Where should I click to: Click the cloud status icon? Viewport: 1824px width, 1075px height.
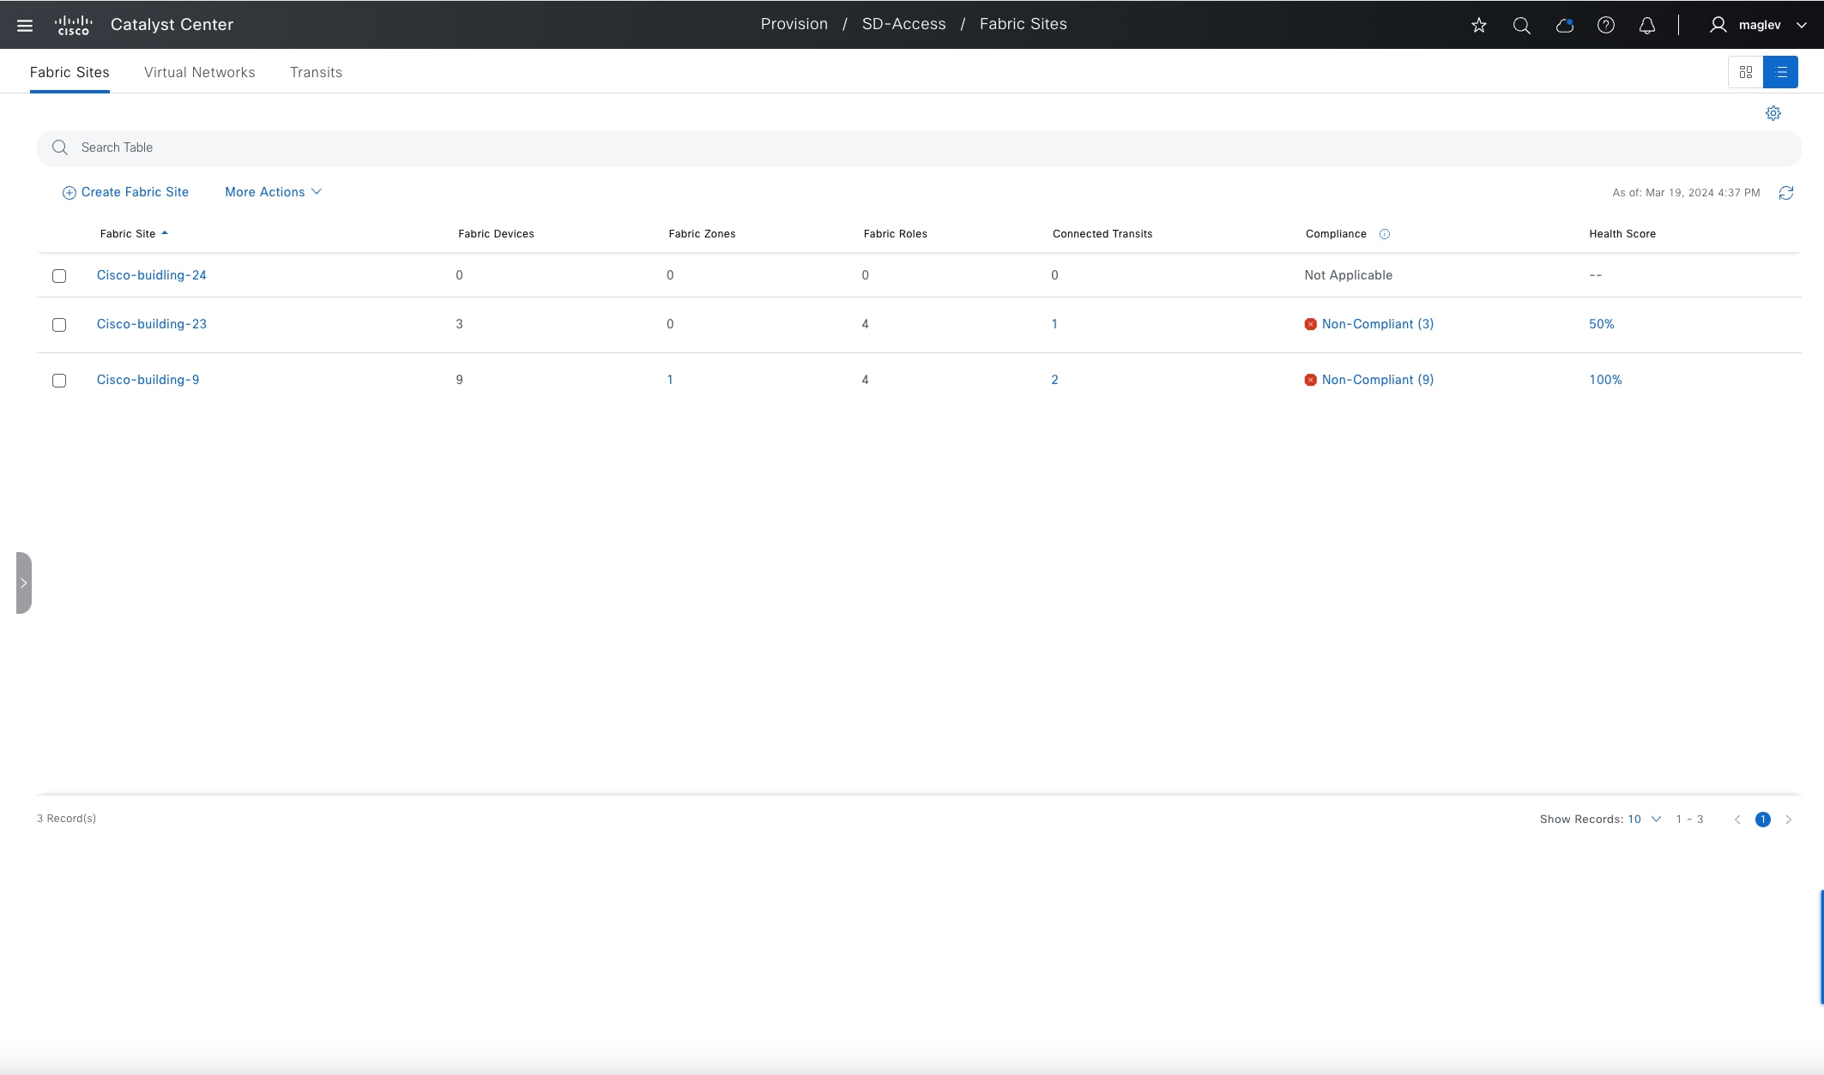(1564, 25)
